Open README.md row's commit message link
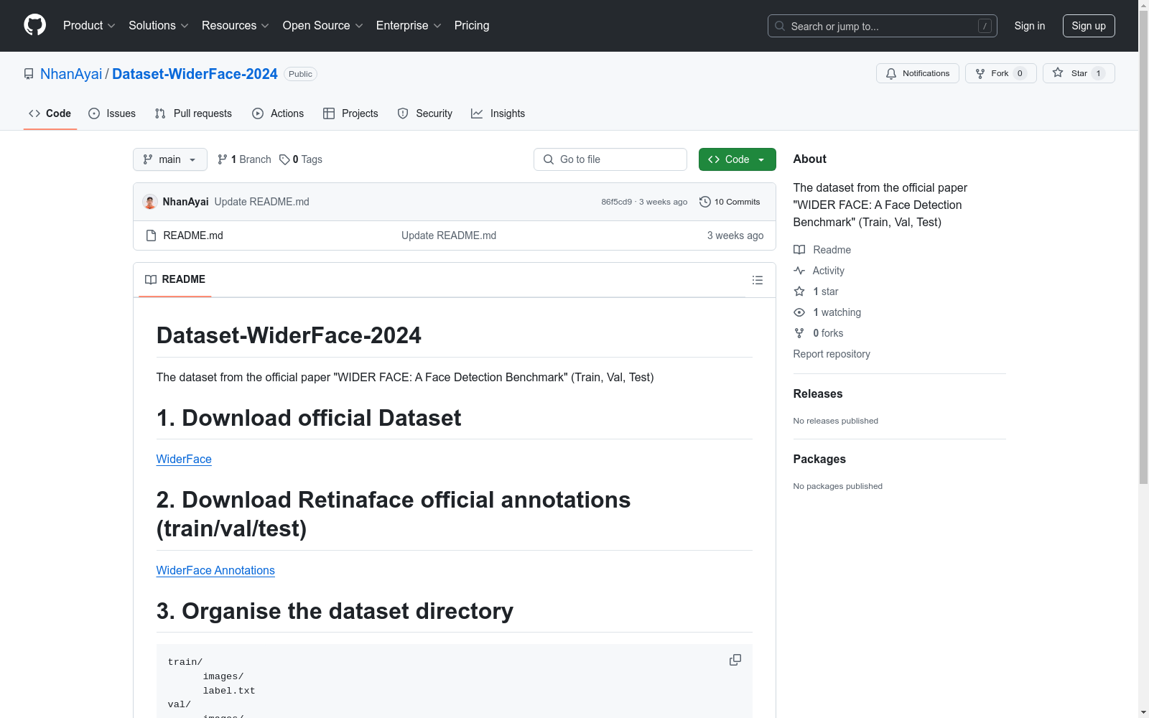 click(x=449, y=236)
